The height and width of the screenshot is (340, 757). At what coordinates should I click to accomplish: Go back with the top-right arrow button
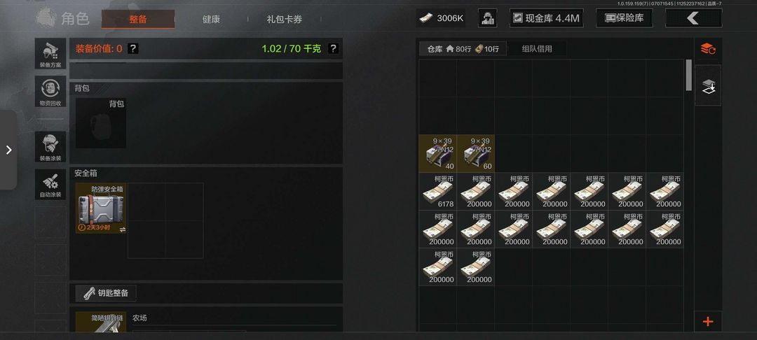point(693,18)
